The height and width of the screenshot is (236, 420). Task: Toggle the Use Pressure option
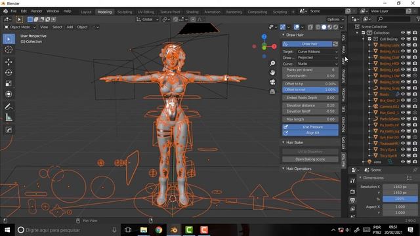[310, 127]
